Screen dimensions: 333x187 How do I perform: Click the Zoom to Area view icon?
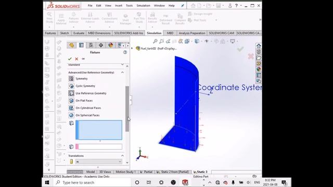point(162,42)
